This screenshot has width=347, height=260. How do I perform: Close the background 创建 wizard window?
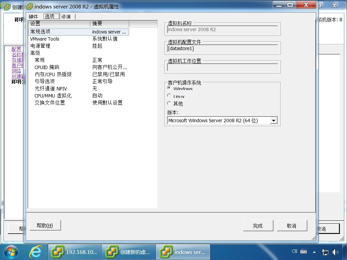[x=334, y=5]
